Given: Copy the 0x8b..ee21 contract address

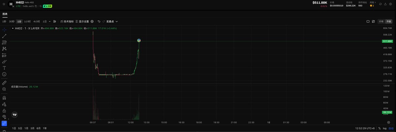Looking at the screenshot, I should [x=36, y=6].
